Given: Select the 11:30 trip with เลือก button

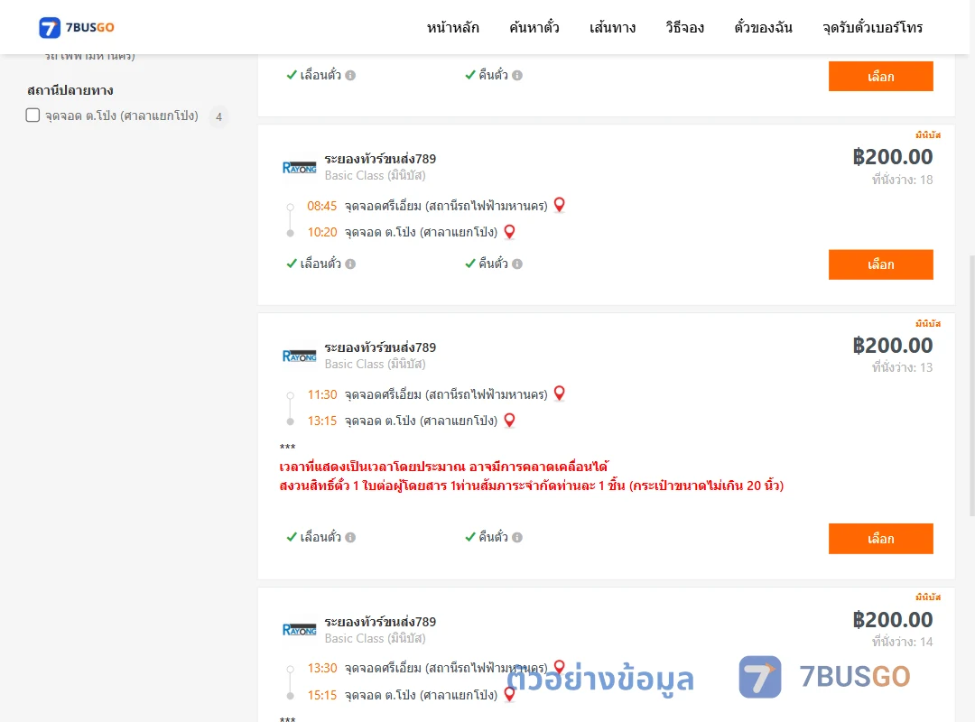Looking at the screenshot, I should (x=880, y=539).
